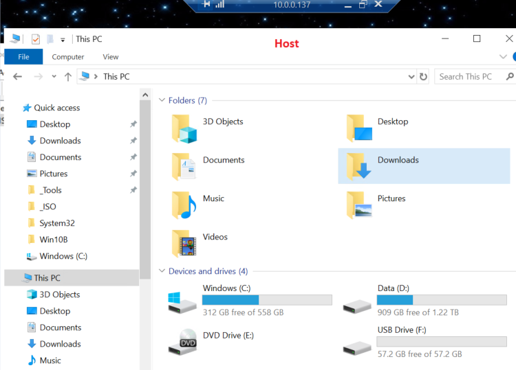516x370 pixels.
Task: Open the Desktop folder in Folders section
Action: (359, 128)
